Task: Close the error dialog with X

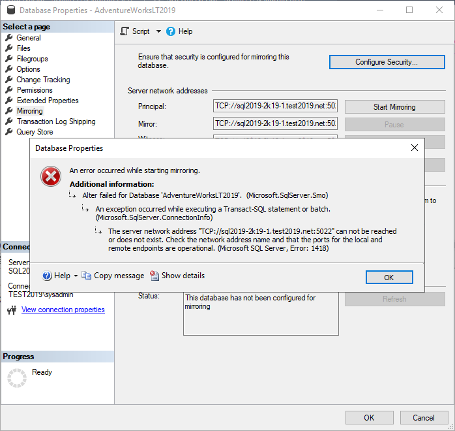Action: click(415, 148)
